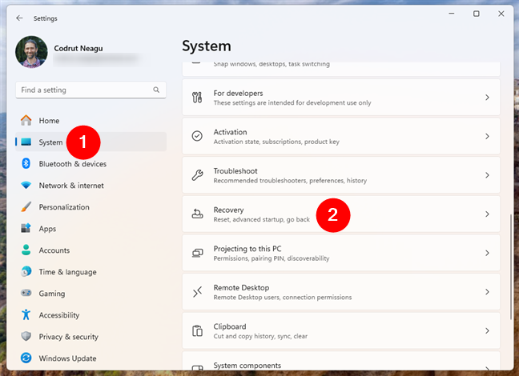Click the Time & language globe clock icon
519x376 pixels.
coord(26,271)
